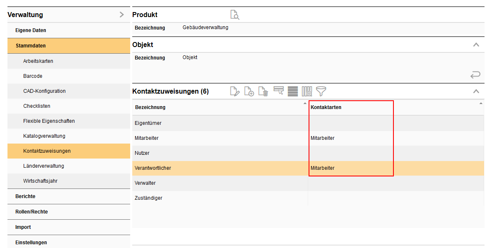Click the Rollen/Rechte sidebar item

pos(31,212)
